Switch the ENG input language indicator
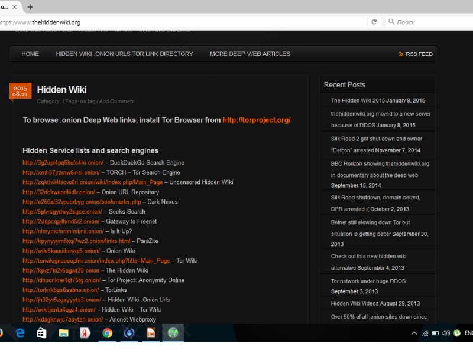The image size is (473, 354). point(469,333)
